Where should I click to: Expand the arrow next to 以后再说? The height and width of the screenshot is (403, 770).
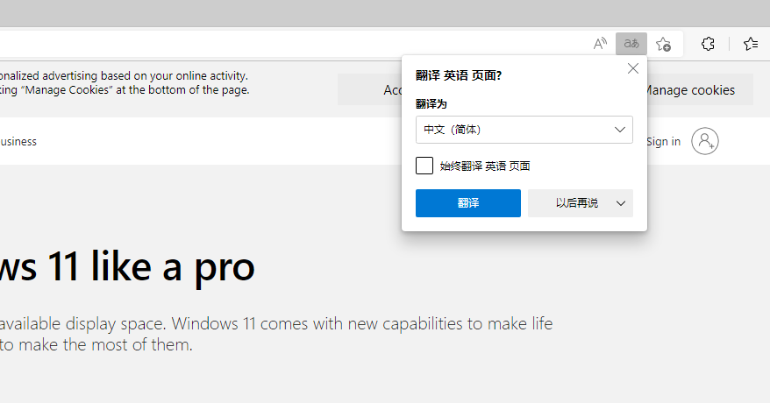[x=621, y=203]
